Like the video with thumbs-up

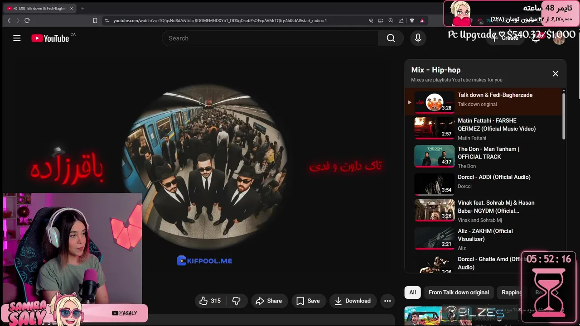click(210, 301)
